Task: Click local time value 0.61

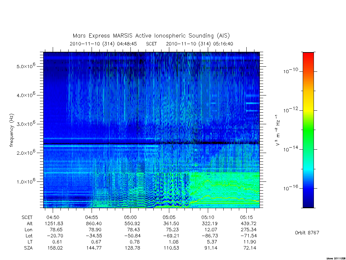Action: pyautogui.click(x=57, y=242)
